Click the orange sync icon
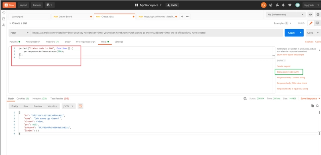This screenshot has width=321, height=155. [264, 5]
